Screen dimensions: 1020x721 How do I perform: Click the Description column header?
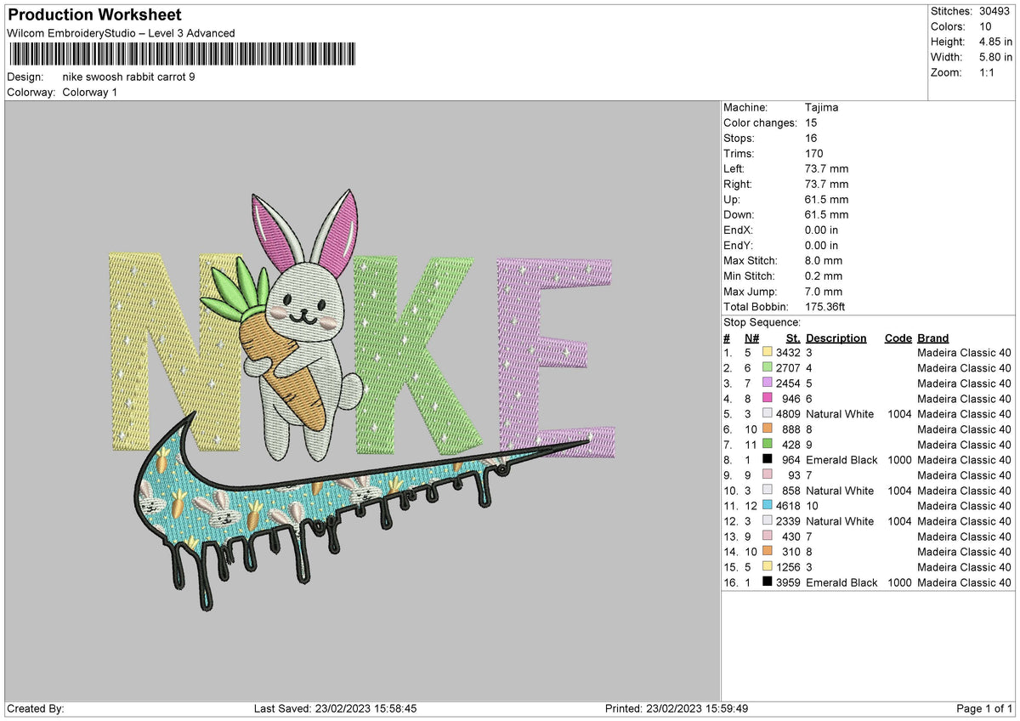tap(836, 338)
